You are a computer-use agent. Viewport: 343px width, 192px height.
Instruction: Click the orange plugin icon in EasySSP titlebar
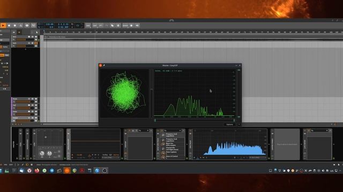(x=101, y=65)
